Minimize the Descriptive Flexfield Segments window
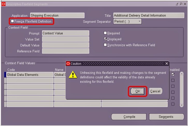This screenshot has width=188, height=126. (x=177, y=4)
